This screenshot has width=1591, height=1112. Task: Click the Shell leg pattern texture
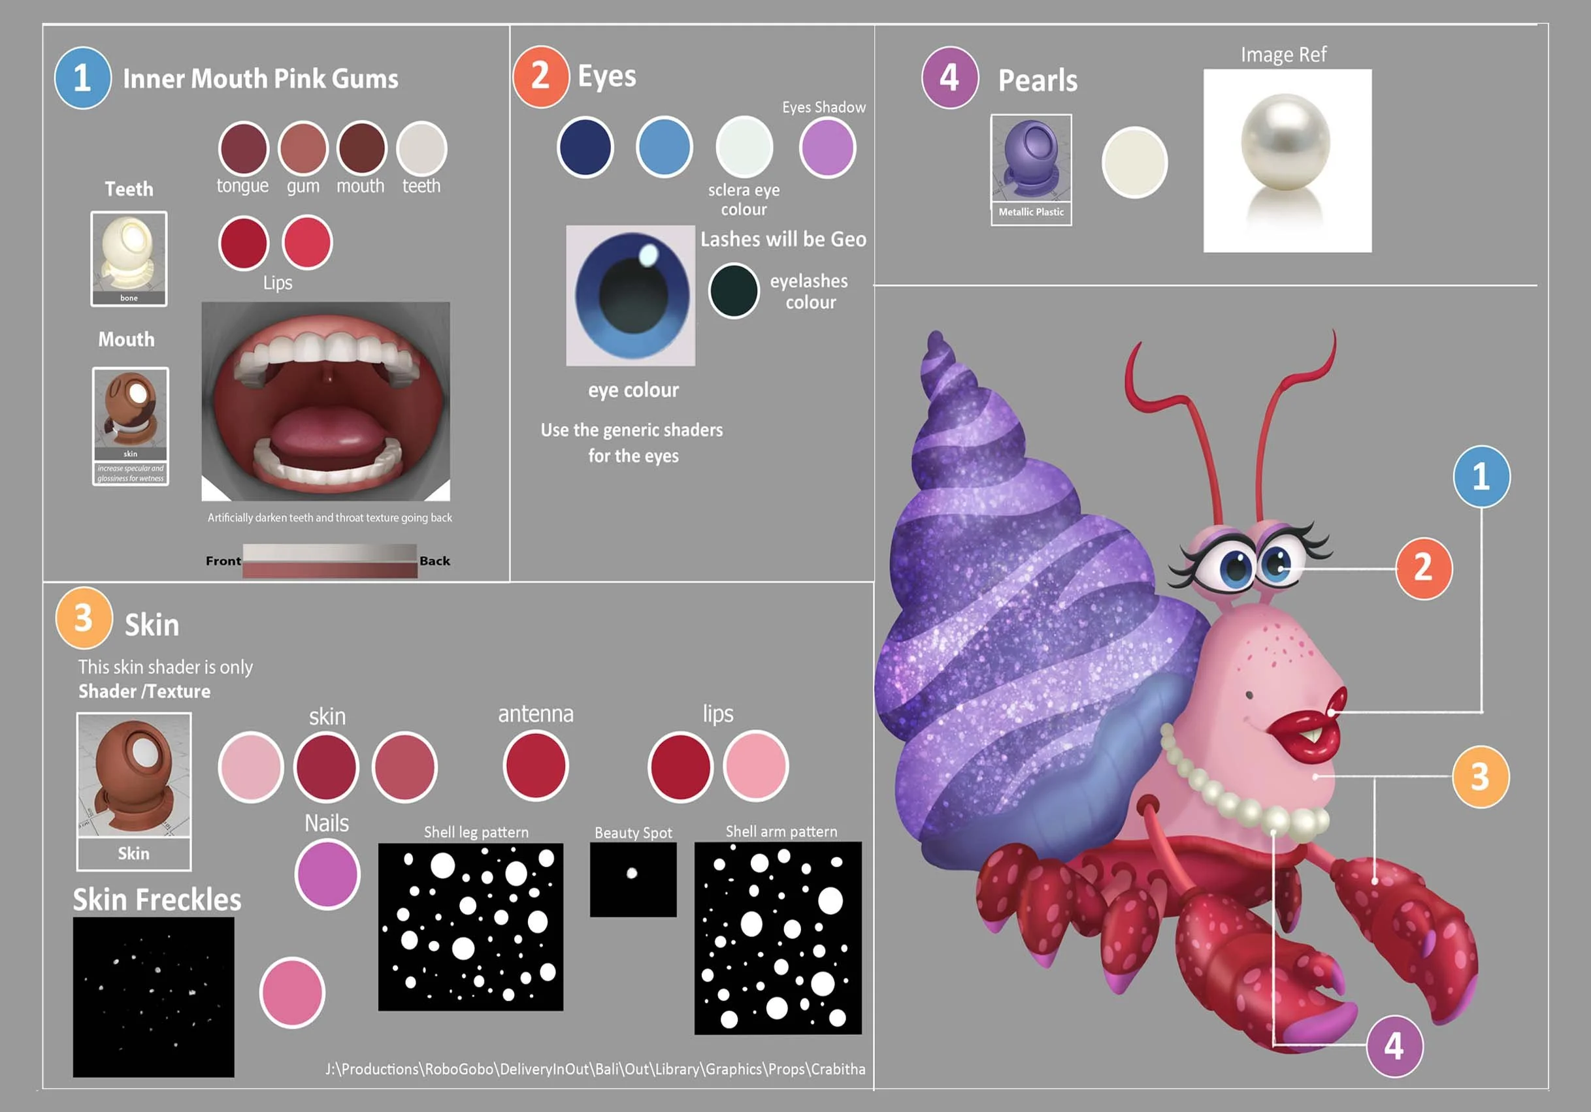click(x=470, y=927)
